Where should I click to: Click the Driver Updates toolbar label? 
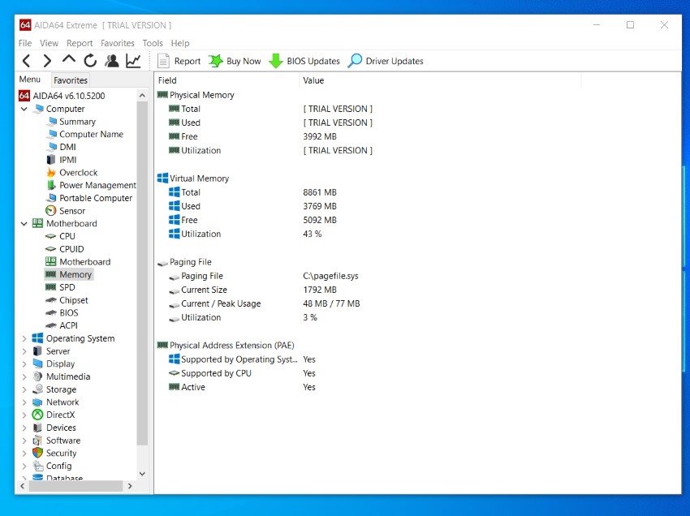tap(395, 61)
